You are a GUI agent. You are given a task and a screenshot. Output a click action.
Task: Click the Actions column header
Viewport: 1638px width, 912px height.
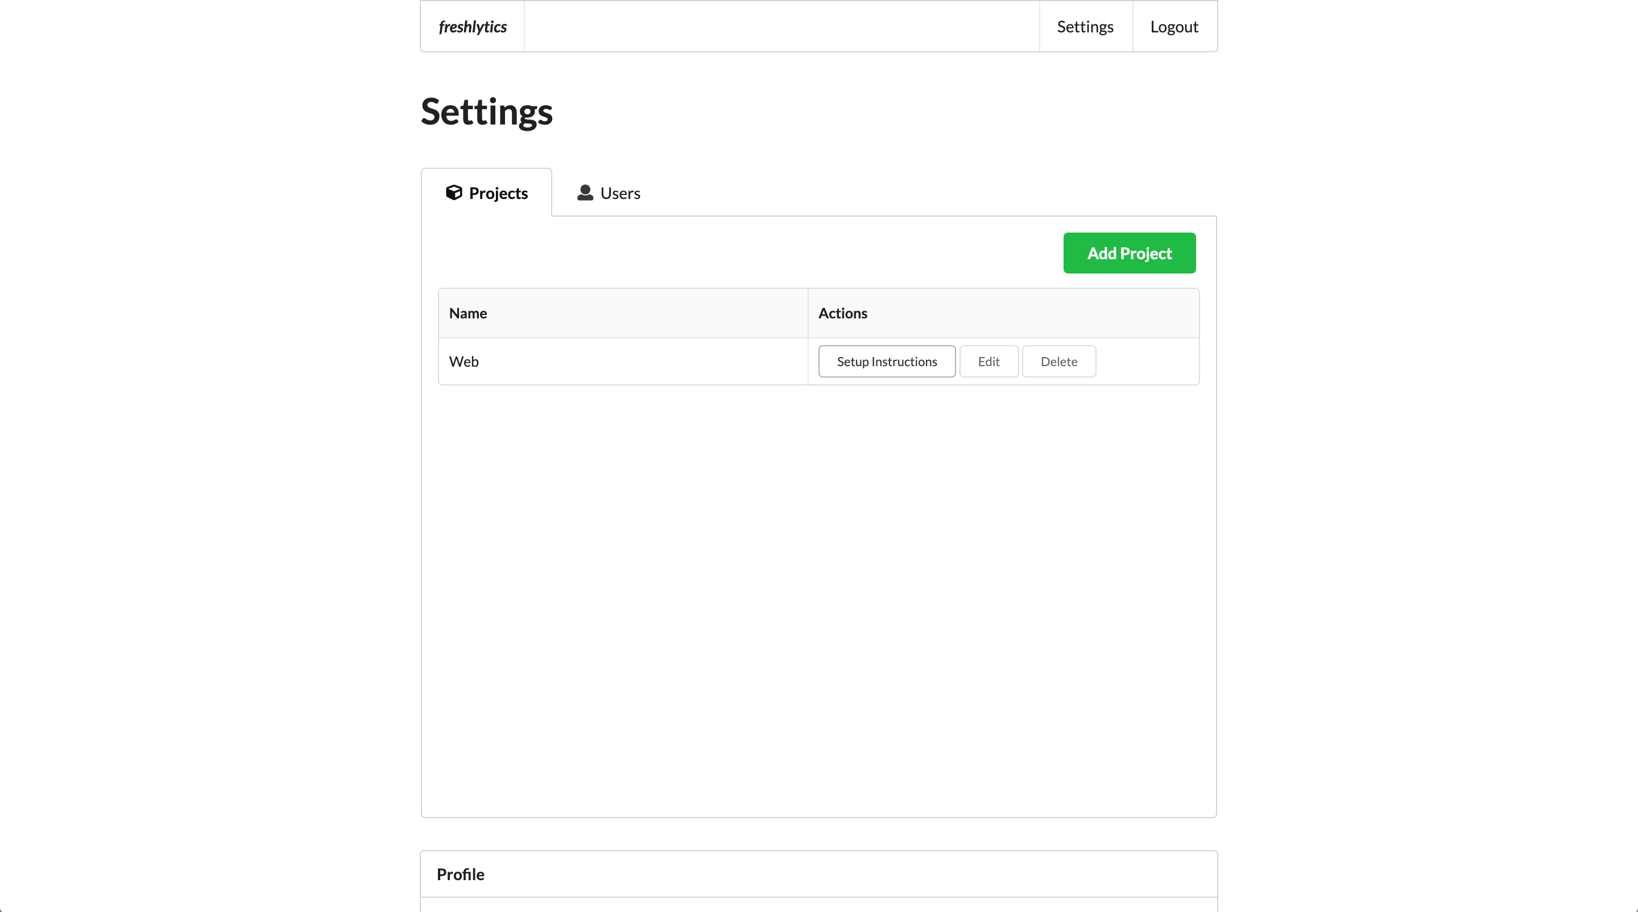click(x=842, y=313)
